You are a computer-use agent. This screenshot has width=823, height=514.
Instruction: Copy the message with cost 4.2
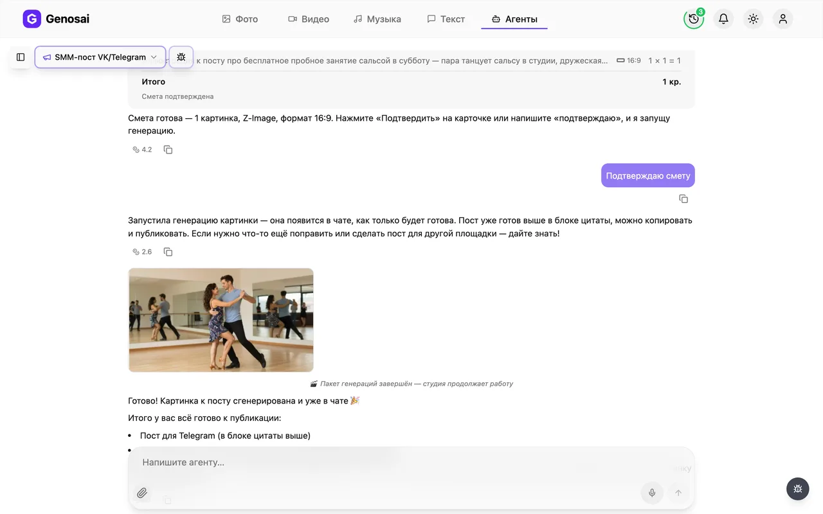point(168,150)
